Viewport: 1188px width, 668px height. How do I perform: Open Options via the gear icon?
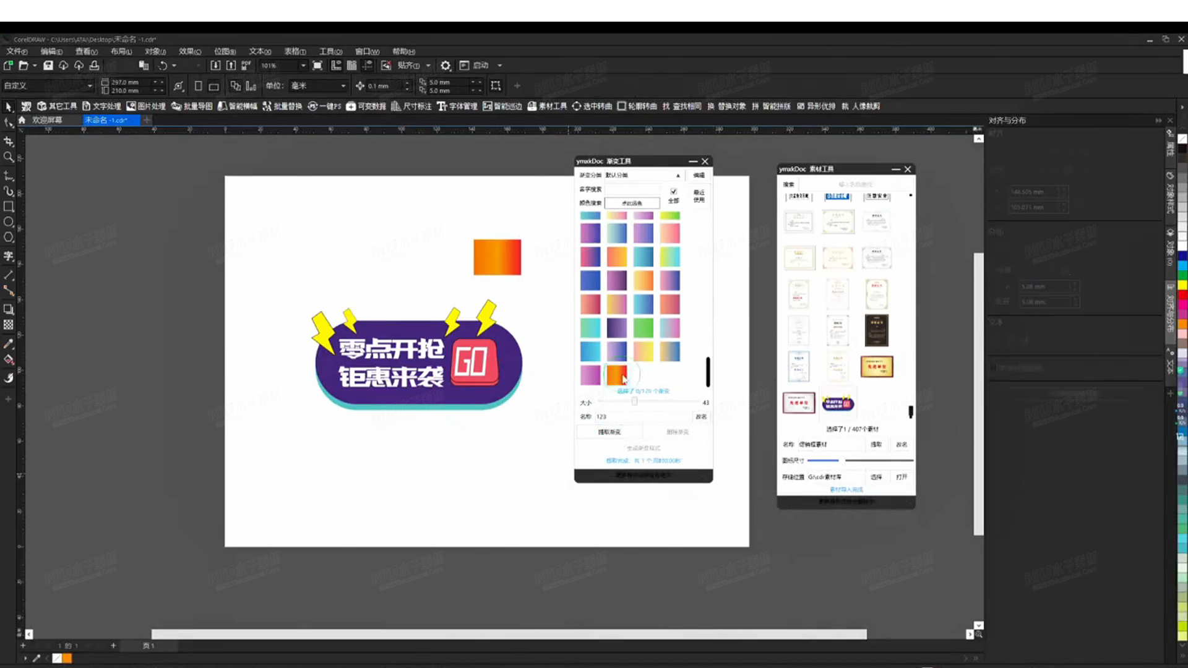click(445, 65)
